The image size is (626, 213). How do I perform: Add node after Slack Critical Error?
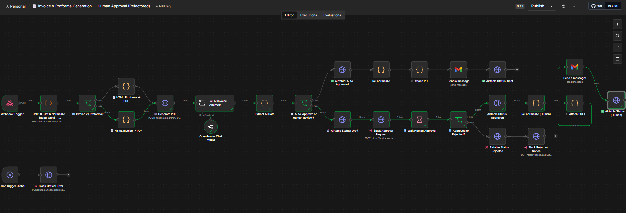pos(68,175)
